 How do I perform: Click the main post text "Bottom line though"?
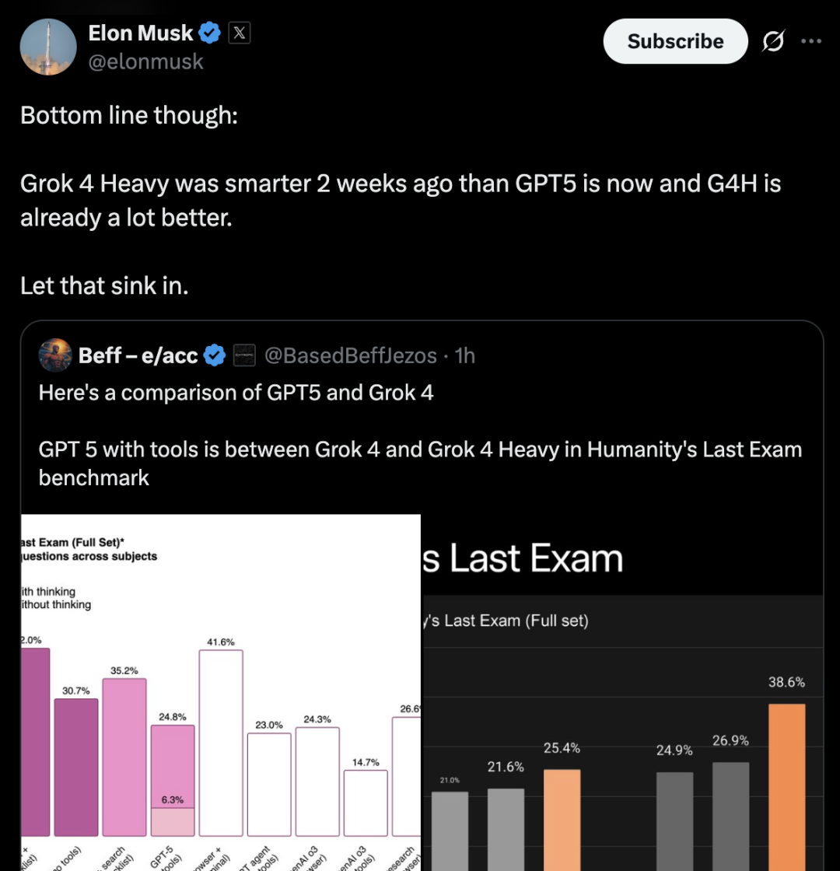(x=129, y=116)
